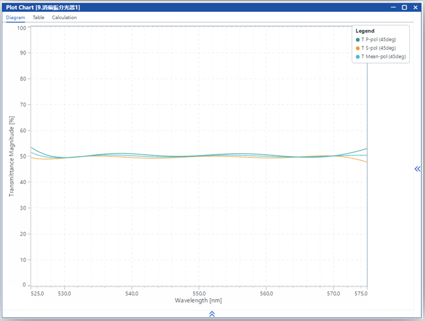Image resolution: width=425 pixels, height=321 pixels.
Task: Click the Plot Chart title bar text
Action: (43, 7)
